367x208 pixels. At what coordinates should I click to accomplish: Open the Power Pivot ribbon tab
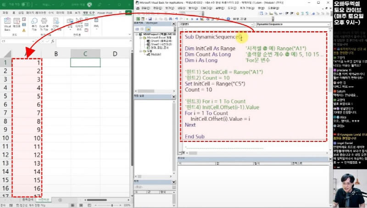105,13
